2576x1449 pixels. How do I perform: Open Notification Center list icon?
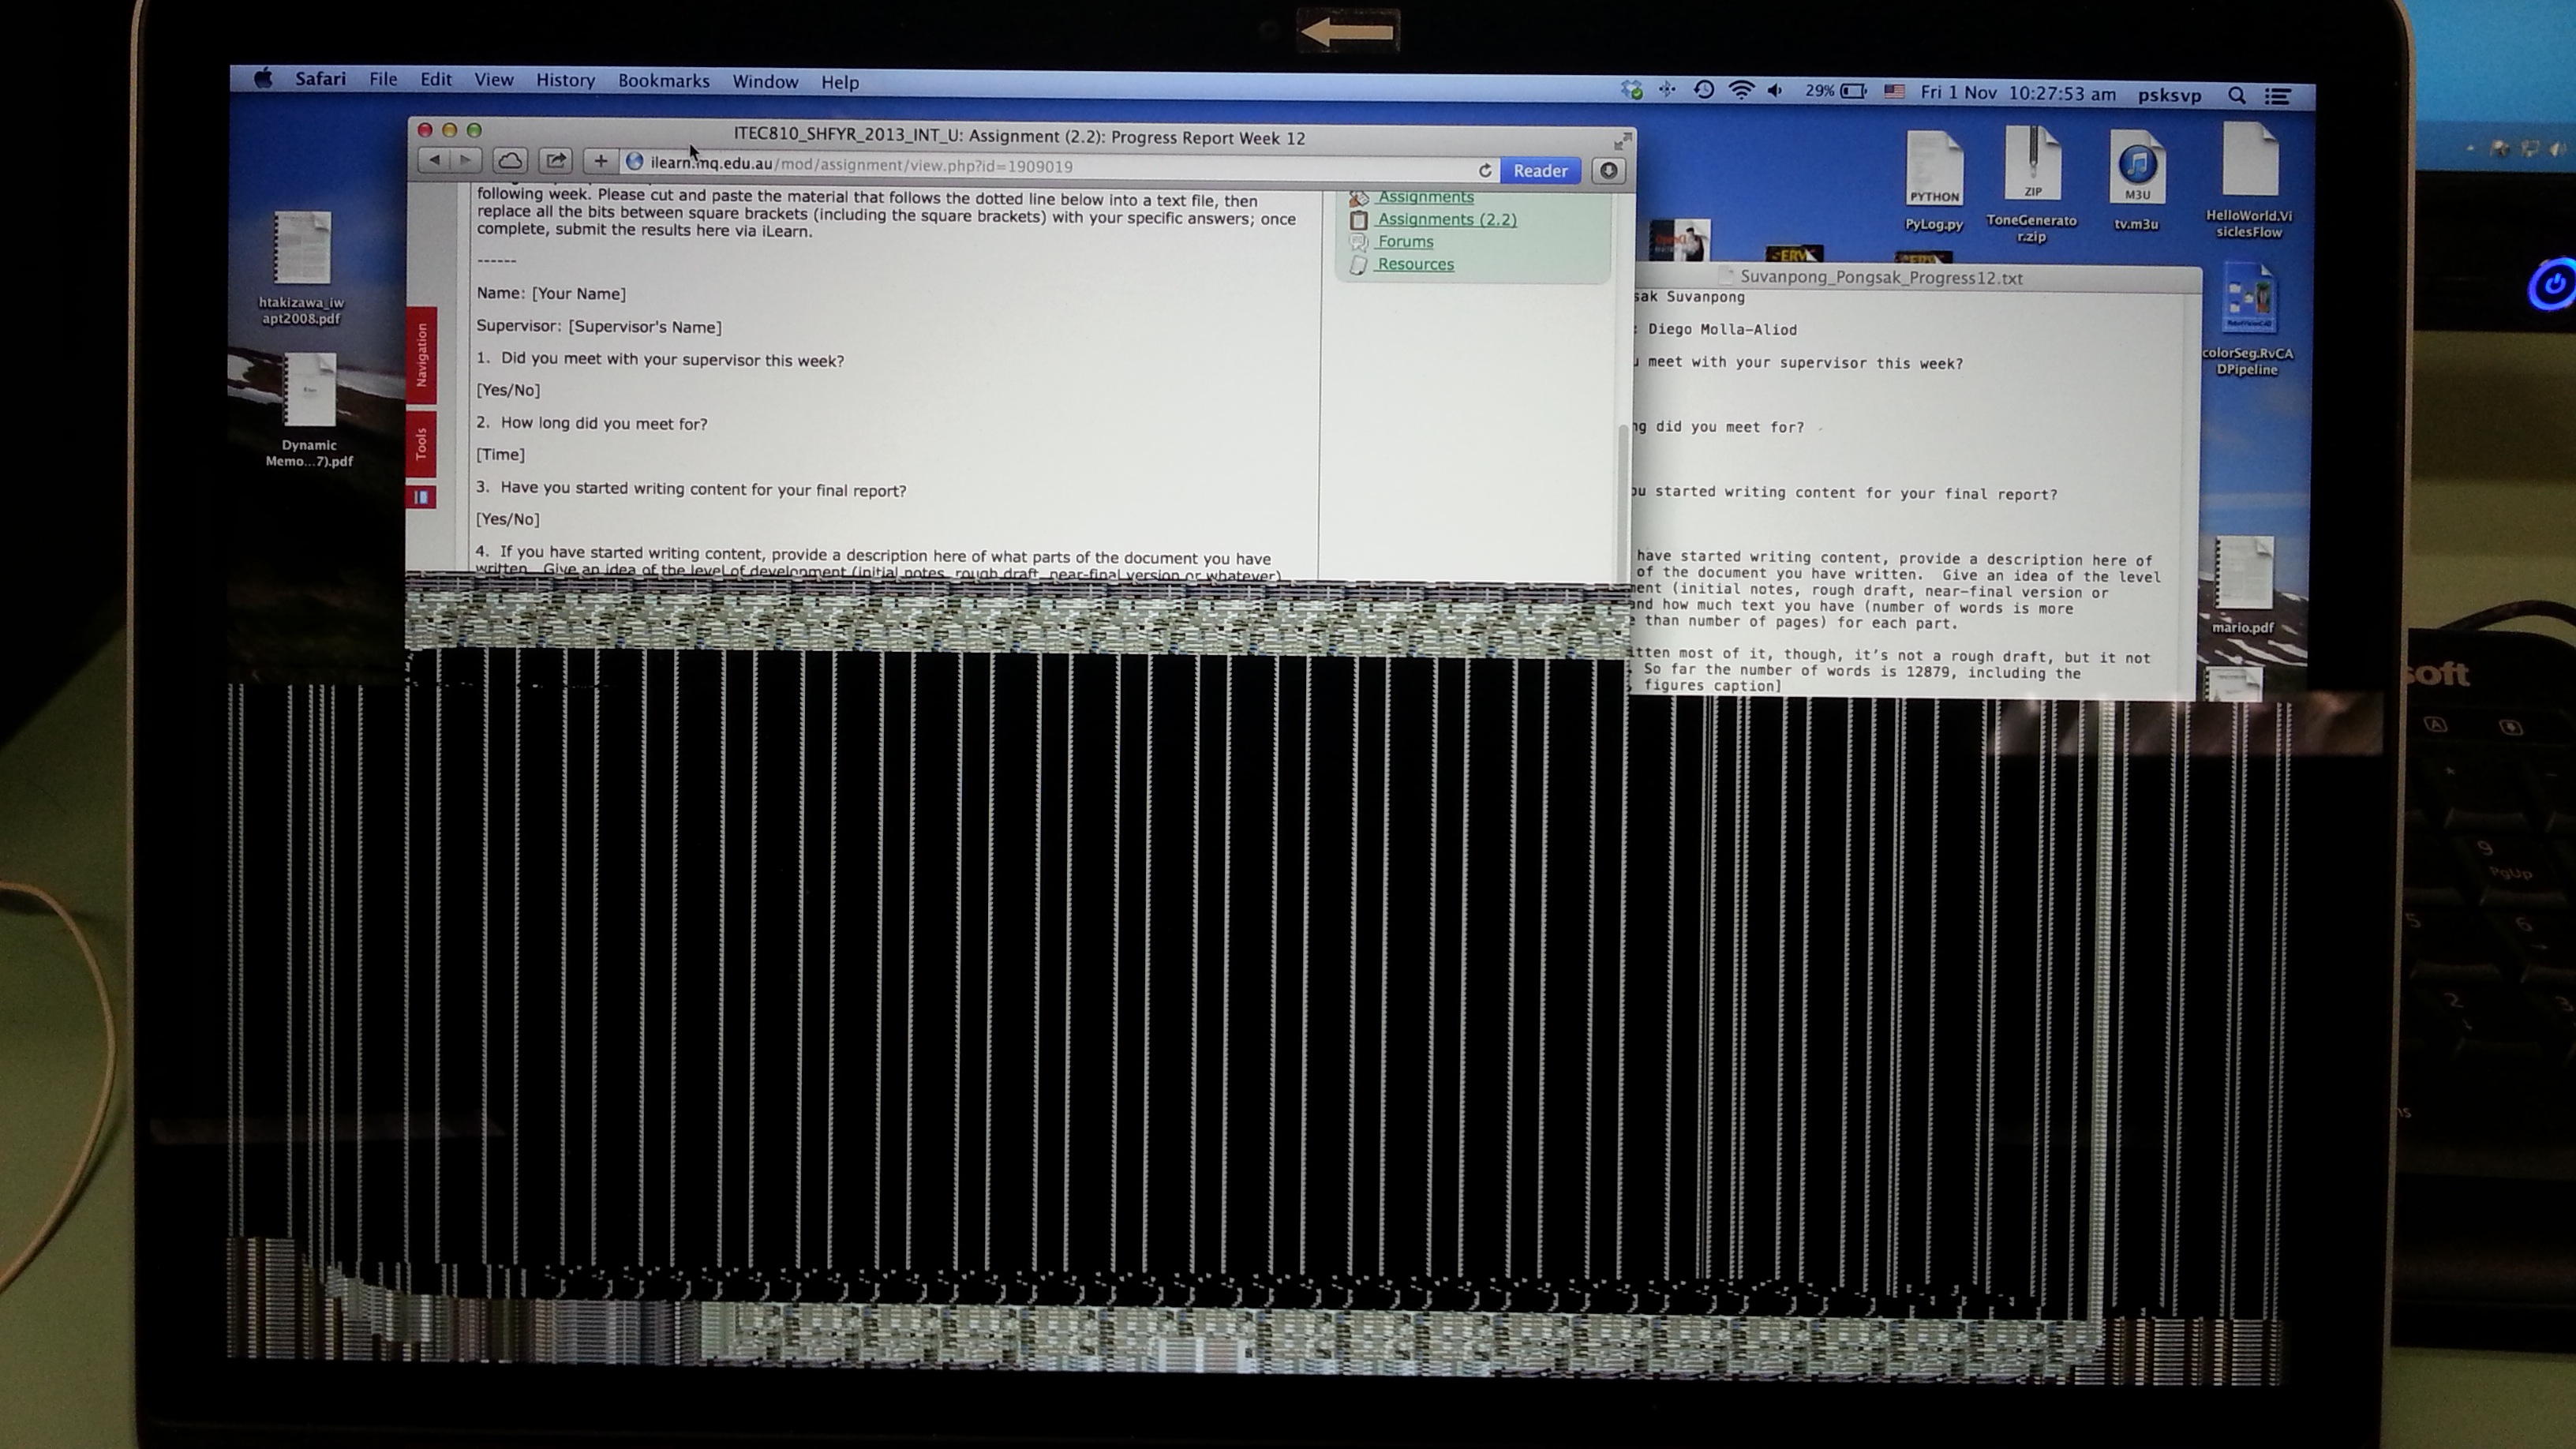point(2278,96)
